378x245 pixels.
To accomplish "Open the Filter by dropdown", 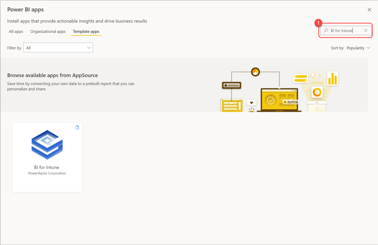I will coord(58,48).
